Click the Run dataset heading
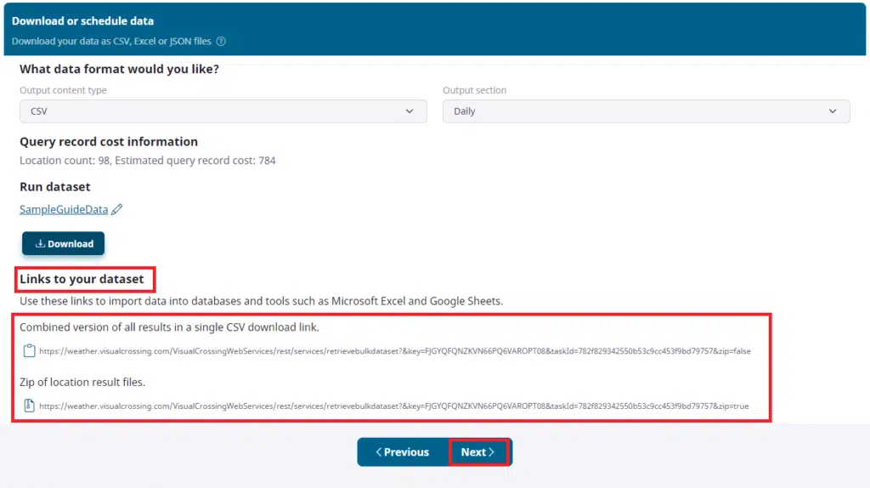 pyautogui.click(x=55, y=186)
